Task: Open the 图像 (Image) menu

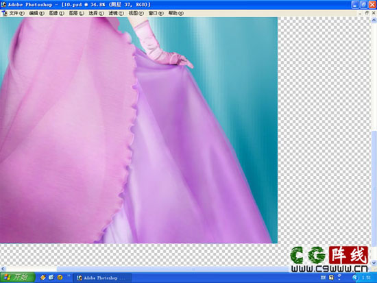Action: pyautogui.click(x=56, y=13)
